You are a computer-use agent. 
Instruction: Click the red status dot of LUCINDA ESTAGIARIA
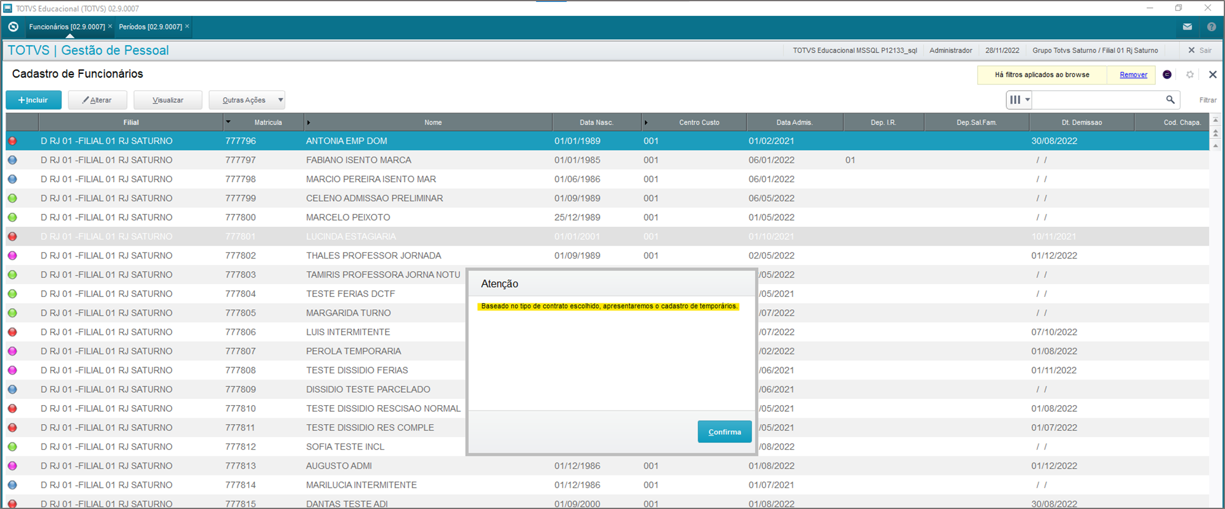click(12, 236)
